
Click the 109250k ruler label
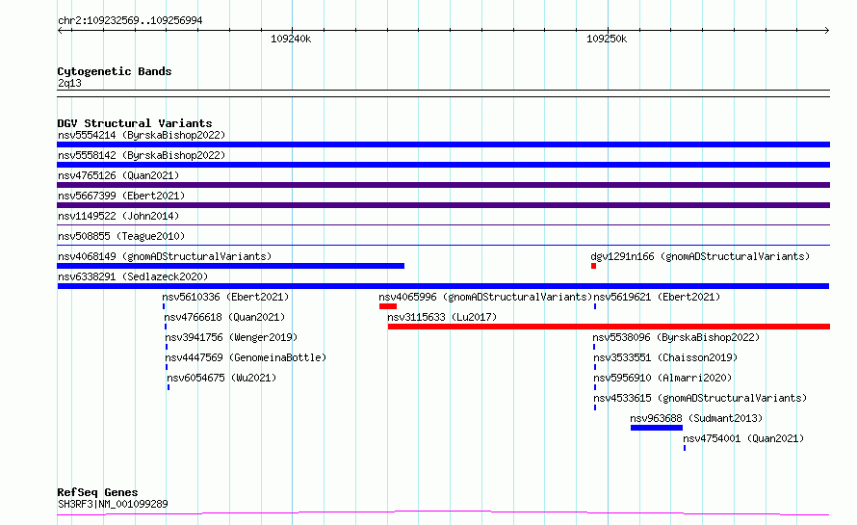[607, 39]
